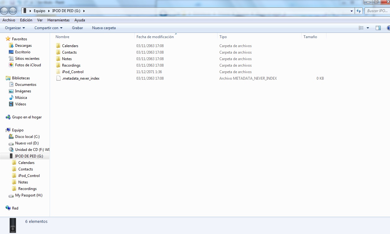Open the Ayuda menu
The height and width of the screenshot is (234, 390).
(x=80, y=20)
